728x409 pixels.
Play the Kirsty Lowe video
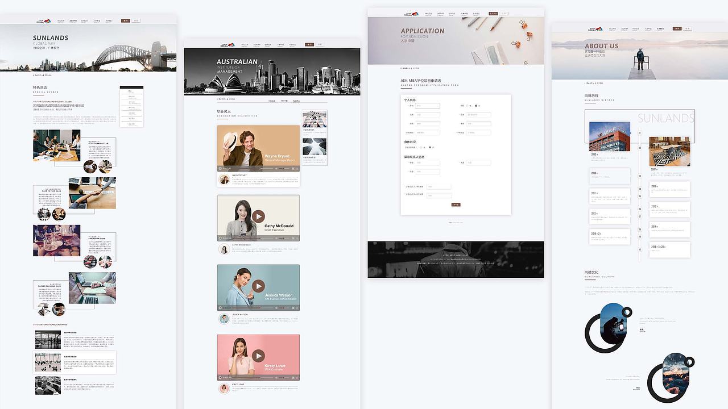coord(258,356)
